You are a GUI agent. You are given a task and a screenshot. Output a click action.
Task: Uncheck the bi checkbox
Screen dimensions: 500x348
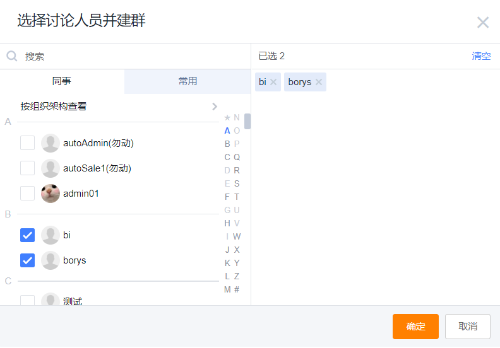click(x=27, y=235)
